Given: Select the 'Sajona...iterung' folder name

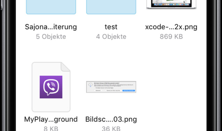Looking at the screenshot, I should [51, 27].
